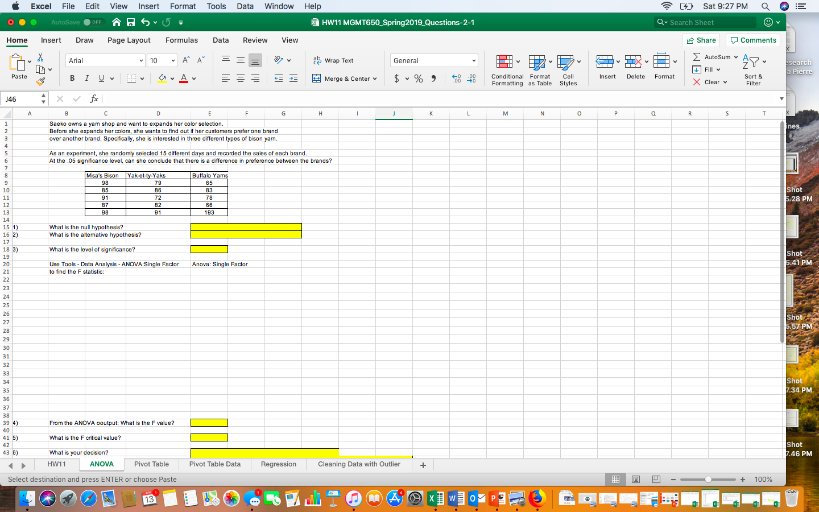Switch to the Pivot Table sheet
The height and width of the screenshot is (512, 819).
(151, 464)
